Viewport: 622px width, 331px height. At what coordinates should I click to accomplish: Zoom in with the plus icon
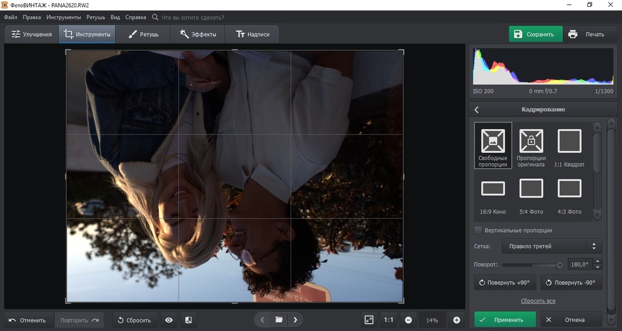[457, 320]
